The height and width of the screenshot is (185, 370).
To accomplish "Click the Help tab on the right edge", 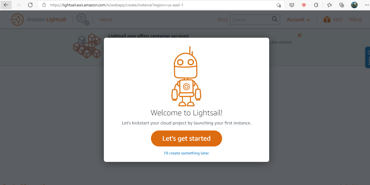I will point(368,57).
